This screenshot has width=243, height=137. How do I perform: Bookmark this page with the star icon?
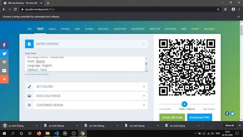pyautogui.click(x=218, y=9)
